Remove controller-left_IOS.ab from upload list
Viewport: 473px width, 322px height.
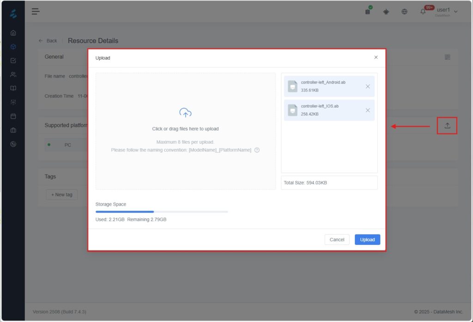(x=368, y=110)
